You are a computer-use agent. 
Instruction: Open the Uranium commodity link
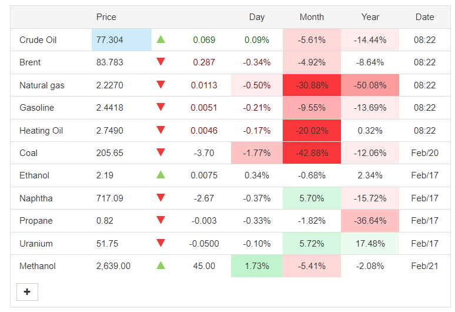[x=36, y=244]
